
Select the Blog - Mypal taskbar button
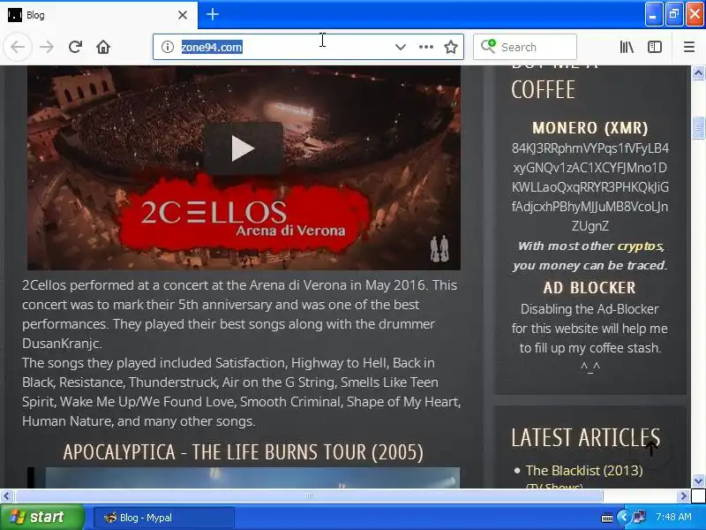tap(164, 518)
